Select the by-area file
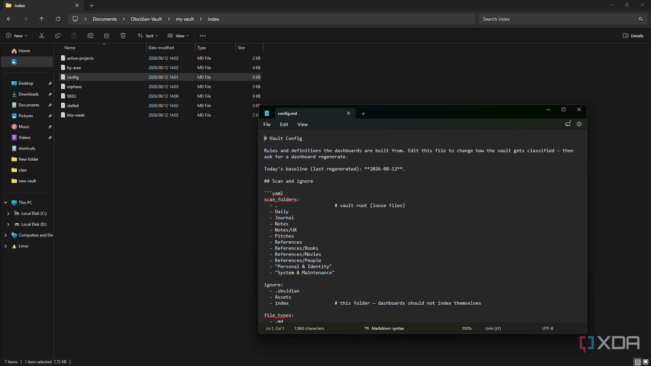The width and height of the screenshot is (651, 366). (x=160, y=68)
